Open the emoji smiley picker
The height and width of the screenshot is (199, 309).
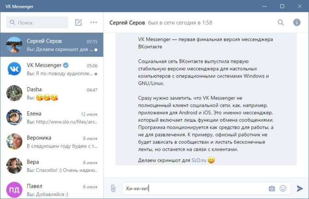(x=283, y=188)
